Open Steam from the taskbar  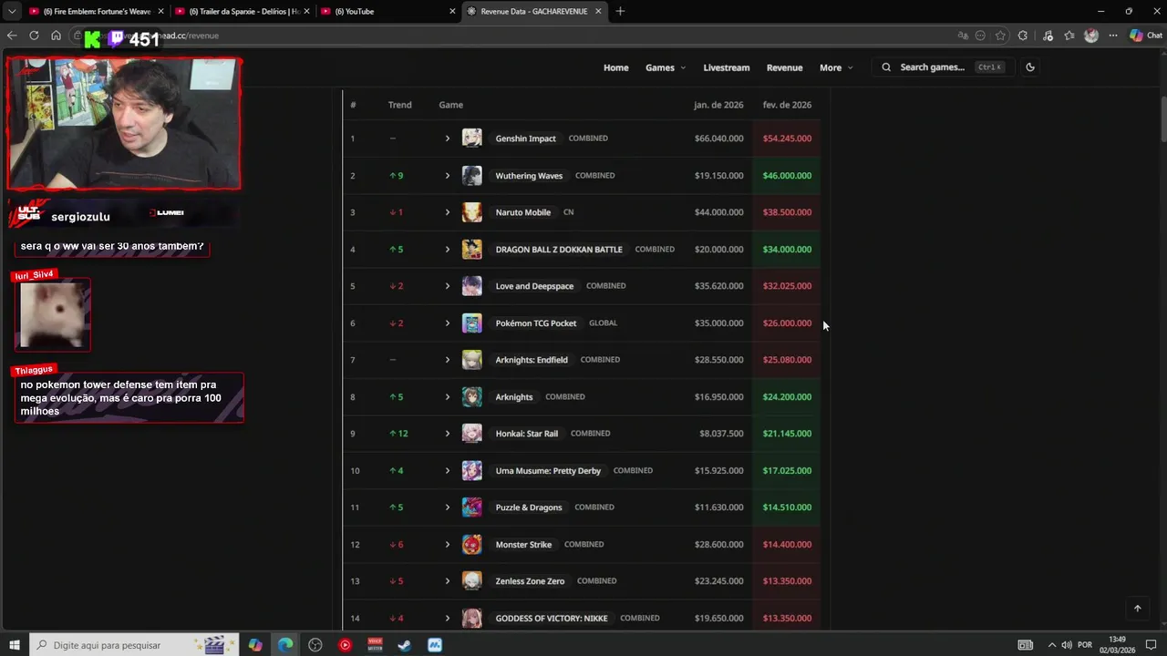tap(405, 645)
